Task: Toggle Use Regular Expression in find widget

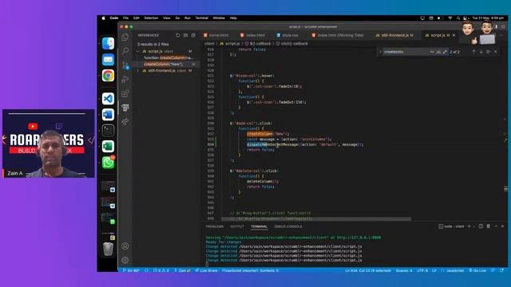Action: [x=445, y=52]
